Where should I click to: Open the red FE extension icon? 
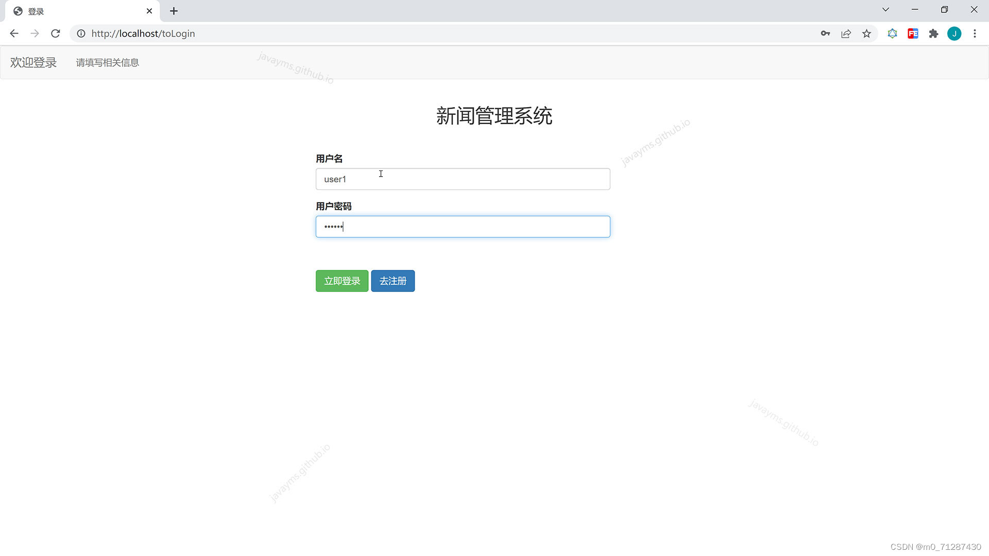[x=913, y=33]
